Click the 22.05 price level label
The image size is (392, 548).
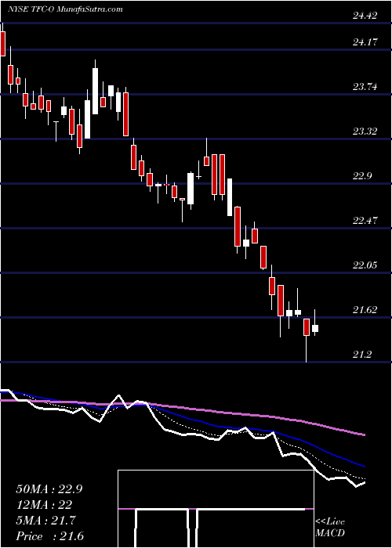coord(365,265)
